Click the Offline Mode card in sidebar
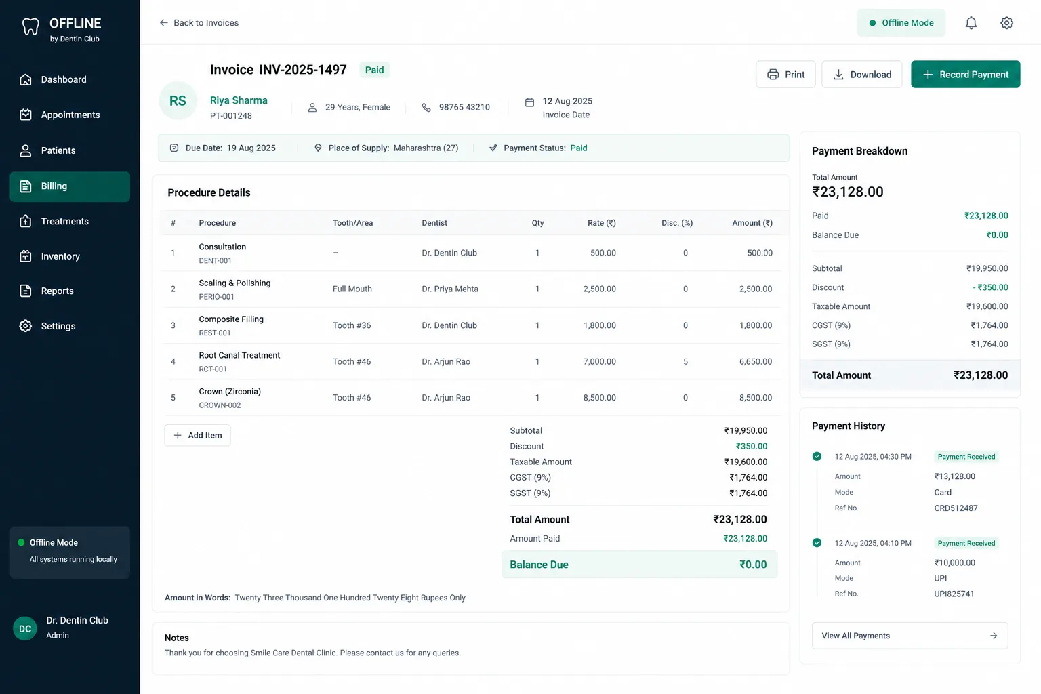Screen dimensions: 1041x694 coord(70,552)
